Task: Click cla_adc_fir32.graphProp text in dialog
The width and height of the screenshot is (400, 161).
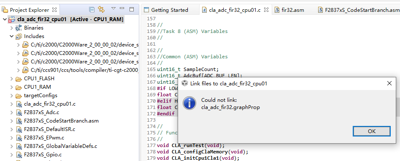Action: (231, 107)
